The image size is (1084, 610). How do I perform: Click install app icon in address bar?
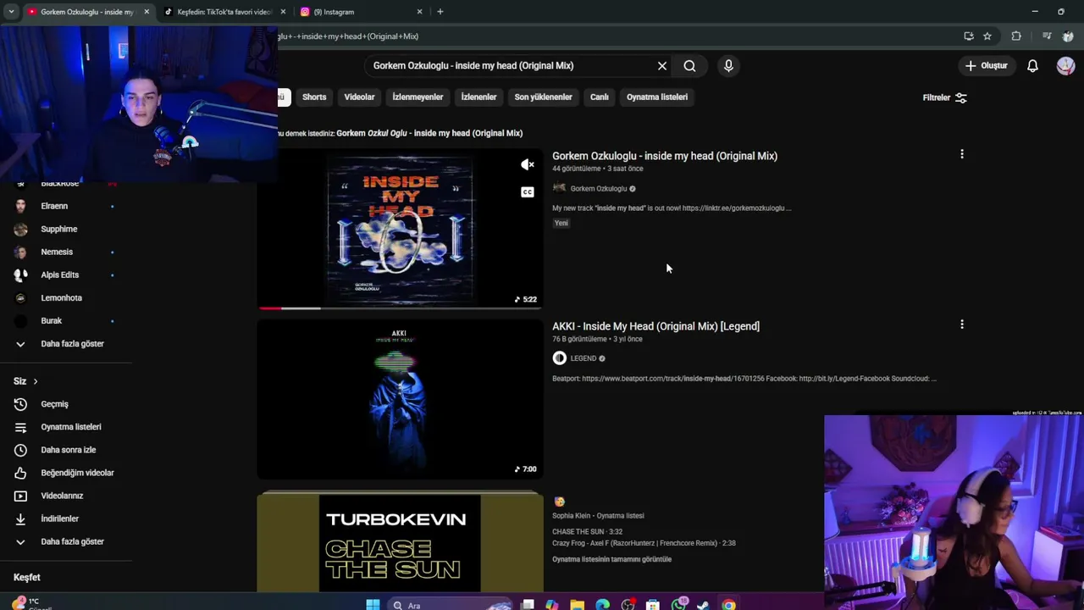pos(969,36)
